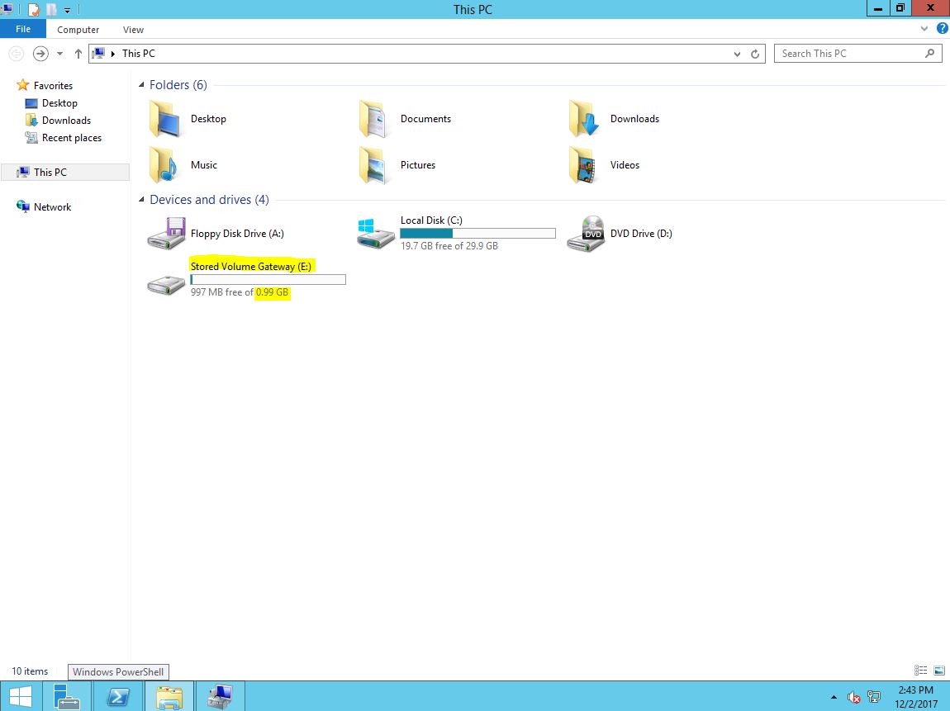Collapse the Devices and drives group

141,200
